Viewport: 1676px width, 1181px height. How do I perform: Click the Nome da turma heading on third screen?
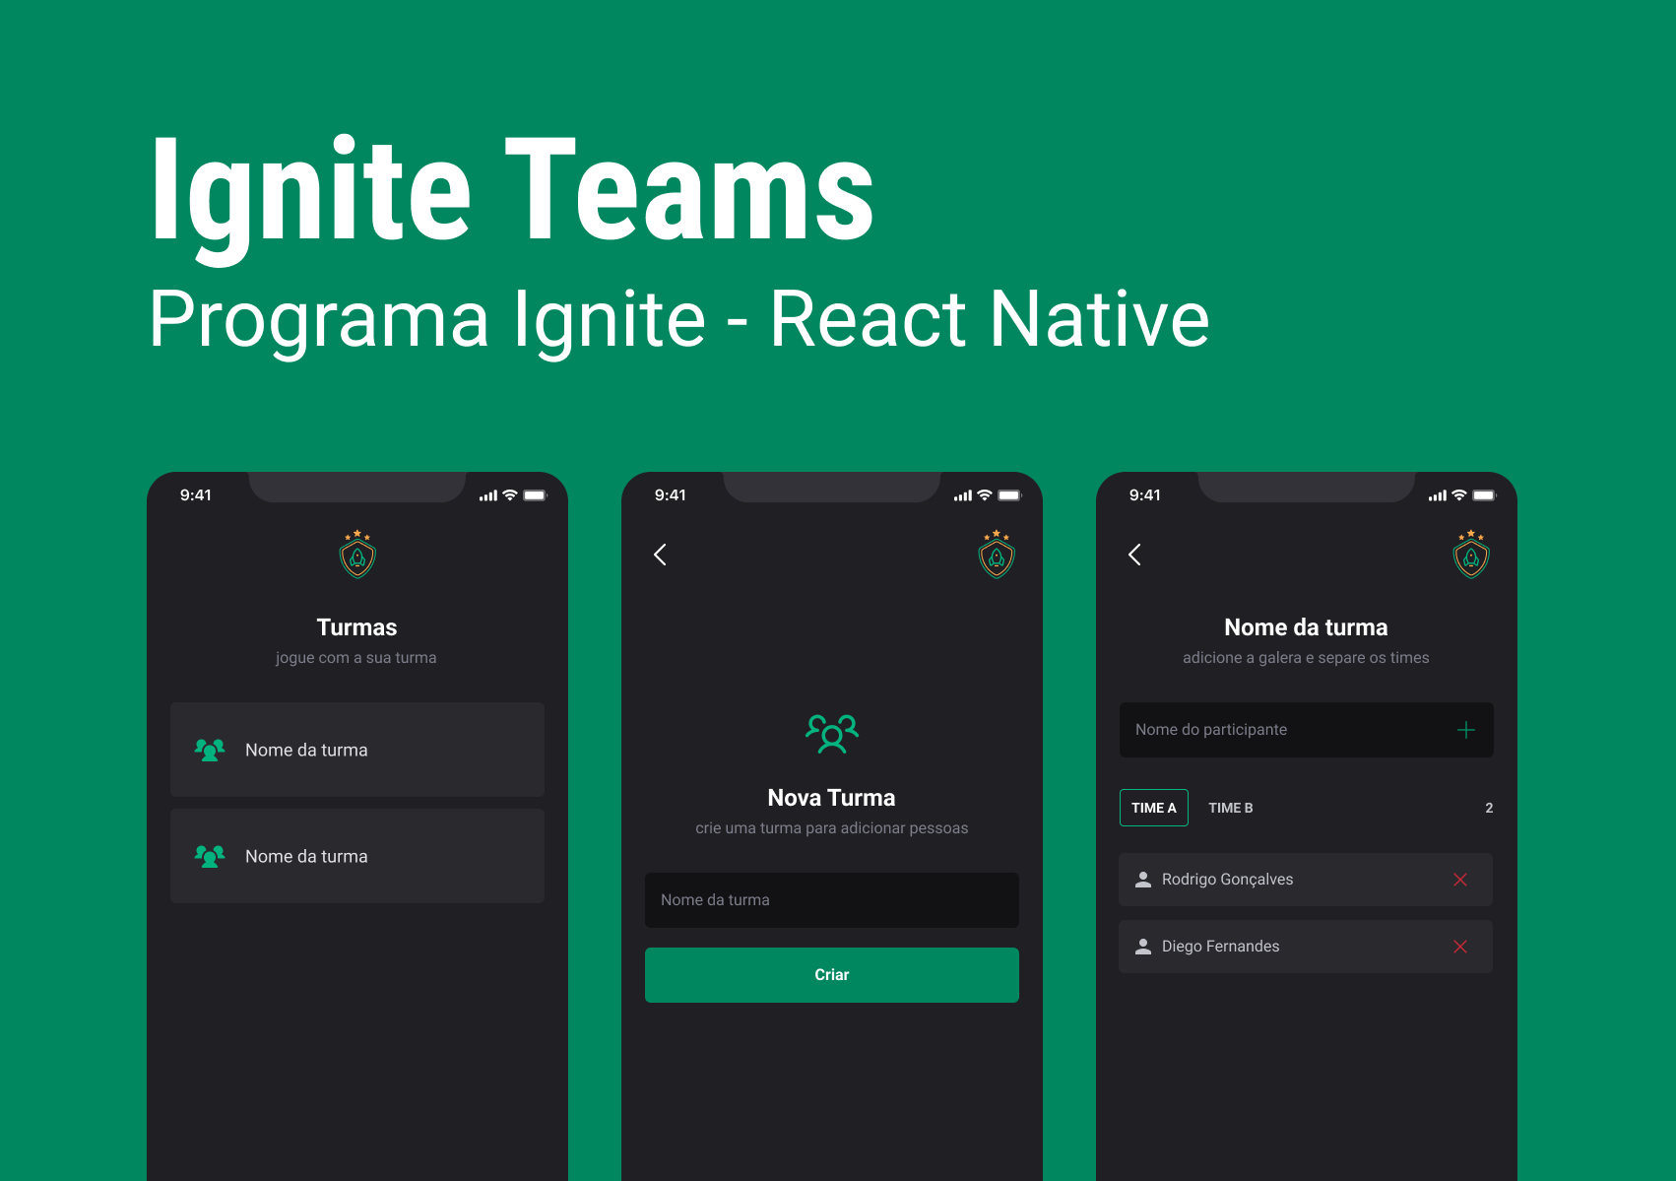(x=1306, y=627)
